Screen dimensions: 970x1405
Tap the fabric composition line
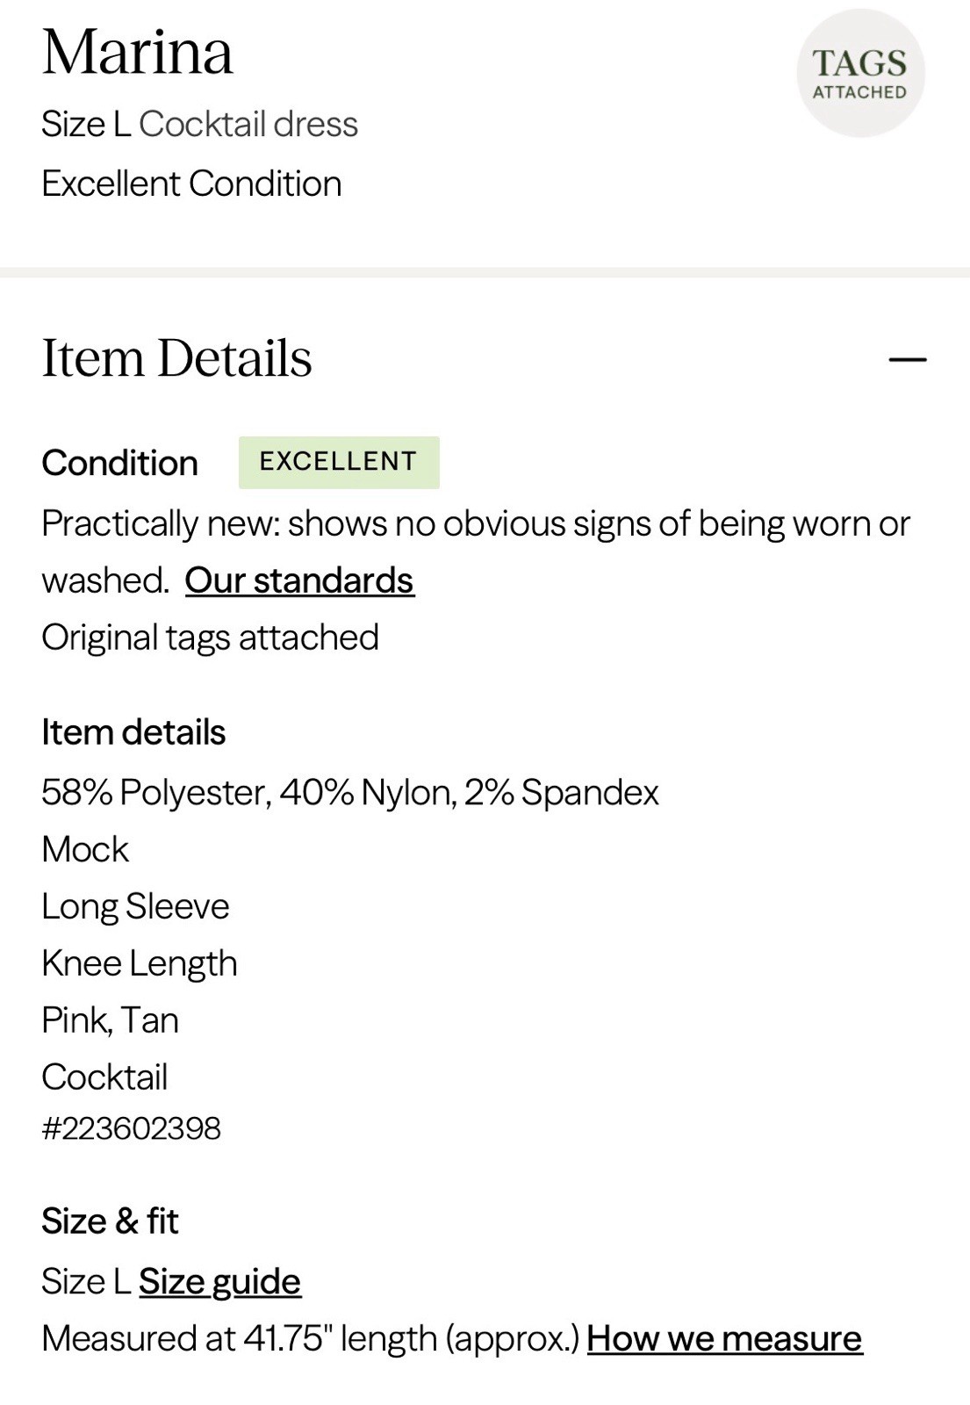click(350, 792)
